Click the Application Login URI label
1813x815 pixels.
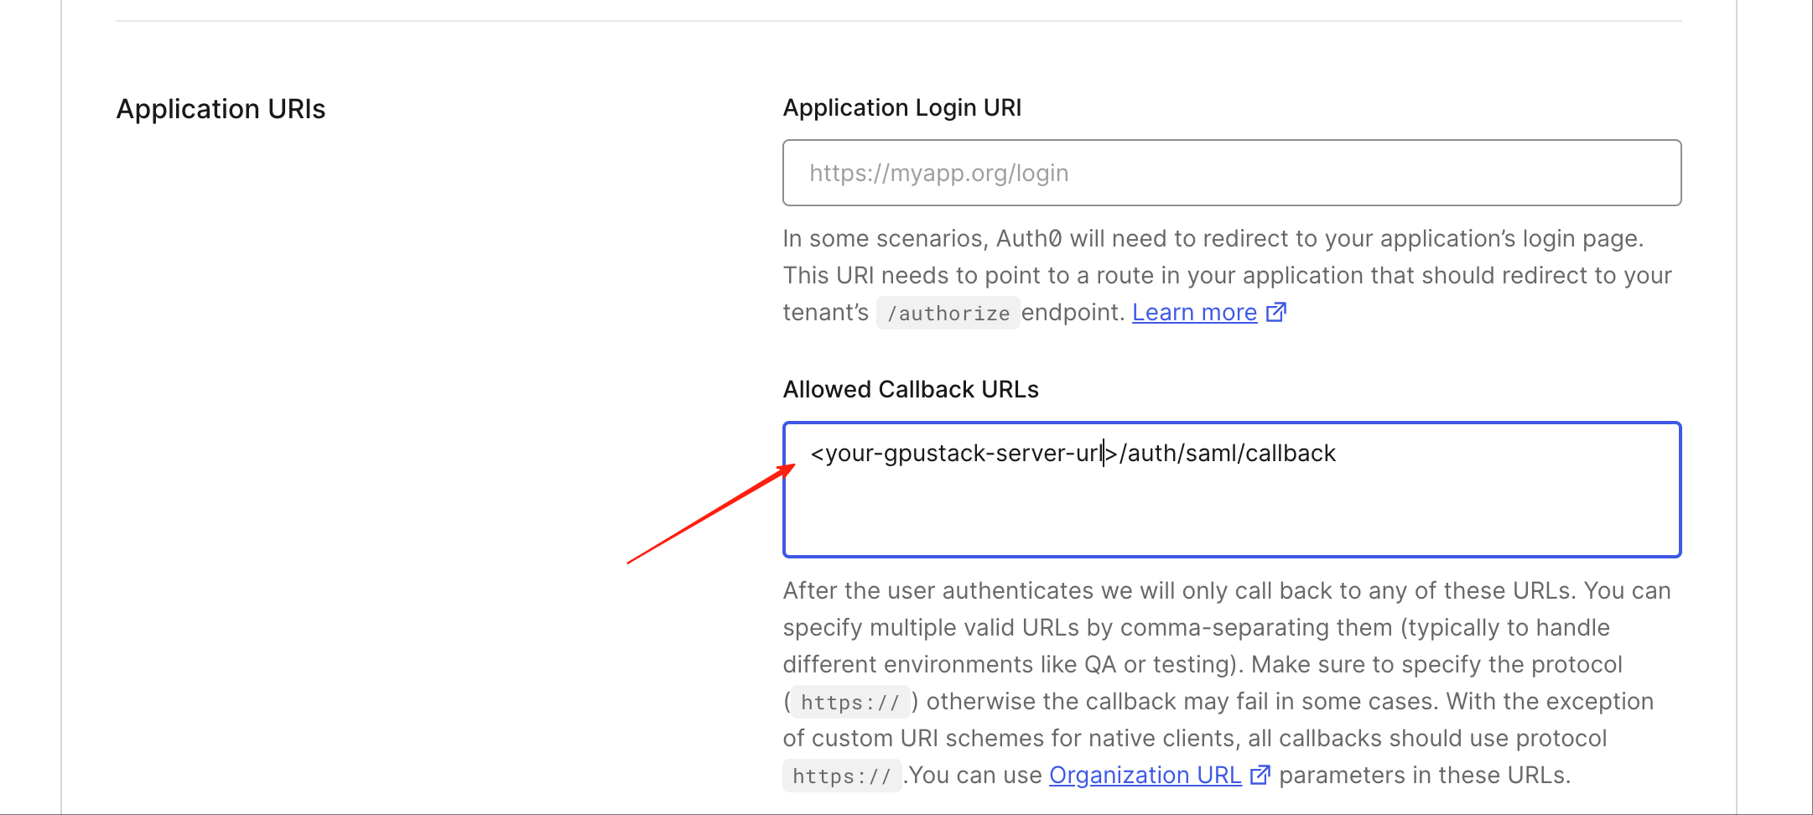901,108
